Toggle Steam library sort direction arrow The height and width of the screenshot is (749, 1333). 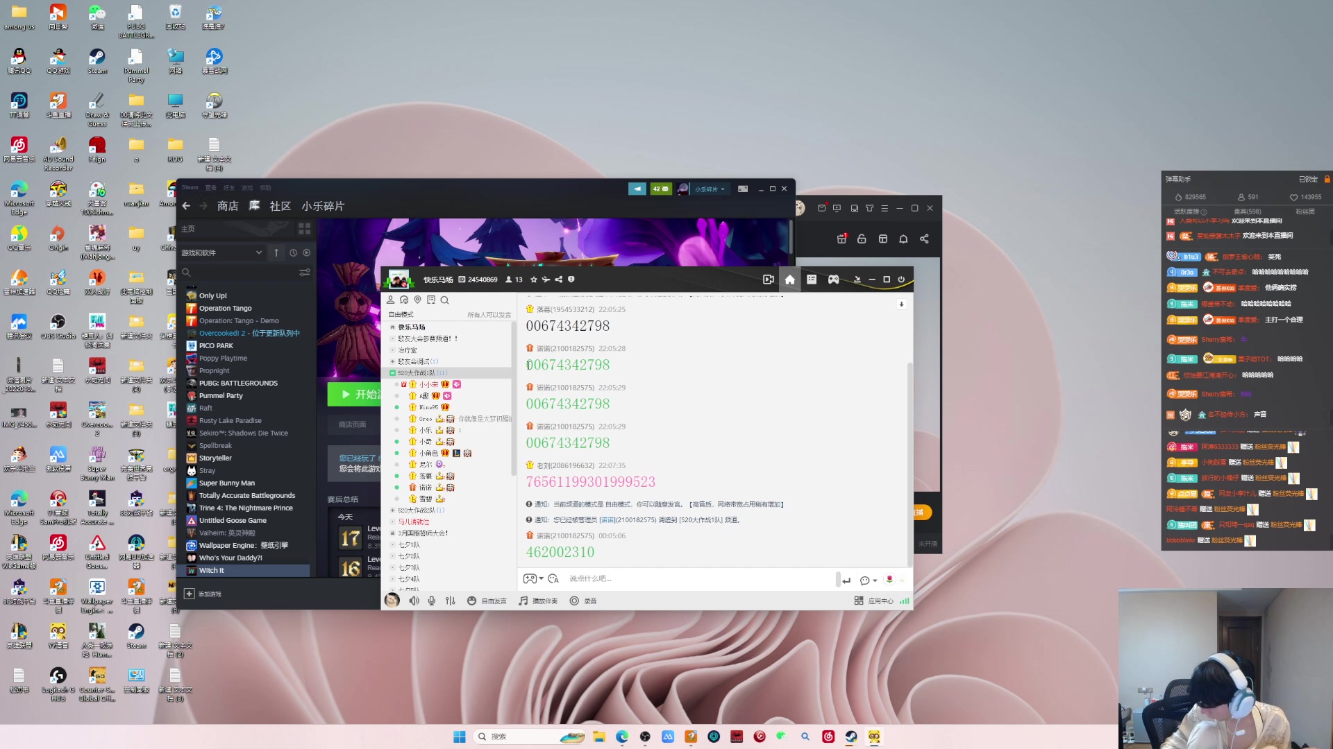click(276, 252)
